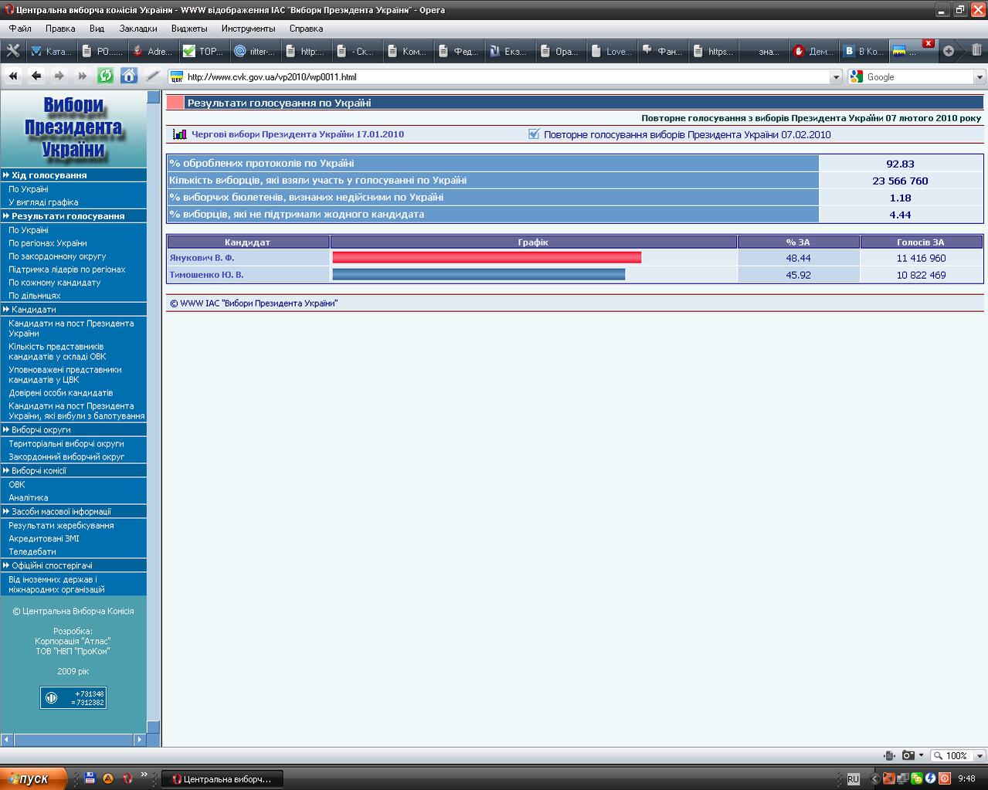Image resolution: width=988 pixels, height=790 pixels.
Task: Open the Янукович В. Ф. candidate link
Action: point(202,258)
